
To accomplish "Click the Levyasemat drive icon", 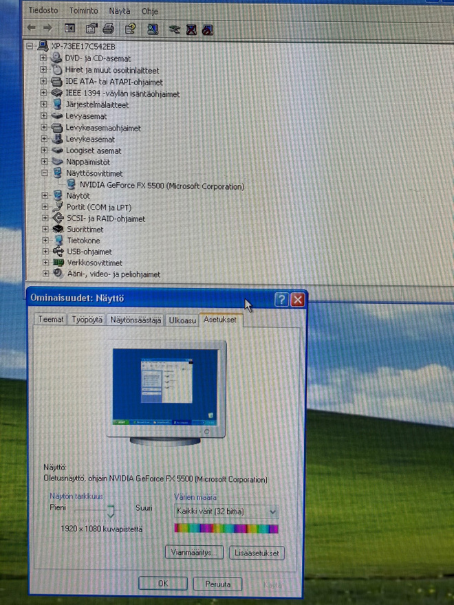I will pos(57,115).
